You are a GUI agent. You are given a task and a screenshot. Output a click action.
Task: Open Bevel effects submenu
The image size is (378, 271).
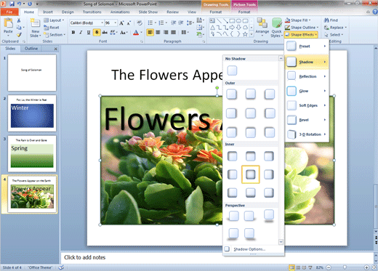[x=307, y=120]
